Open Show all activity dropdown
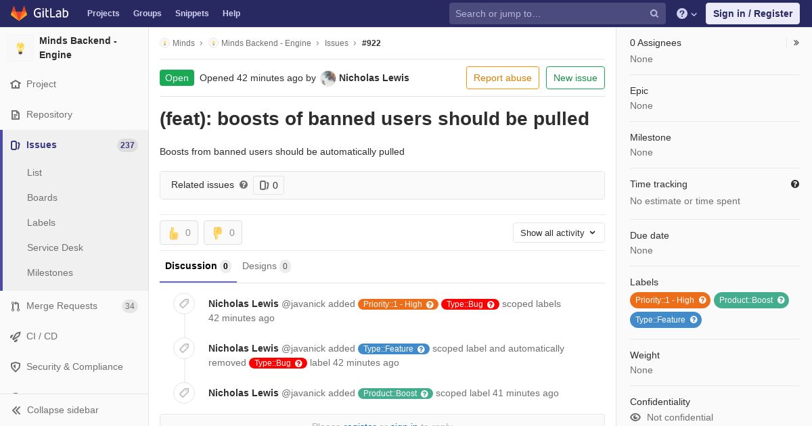 coord(558,233)
